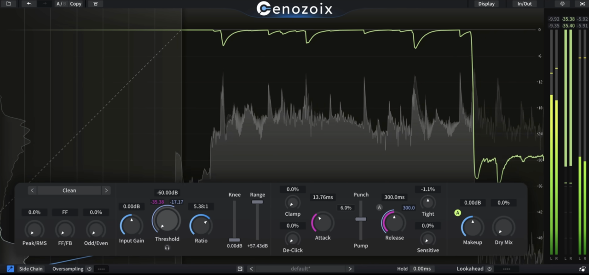This screenshot has width=589, height=275.
Task: Click the Makeup knob
Action: pyautogui.click(x=473, y=227)
